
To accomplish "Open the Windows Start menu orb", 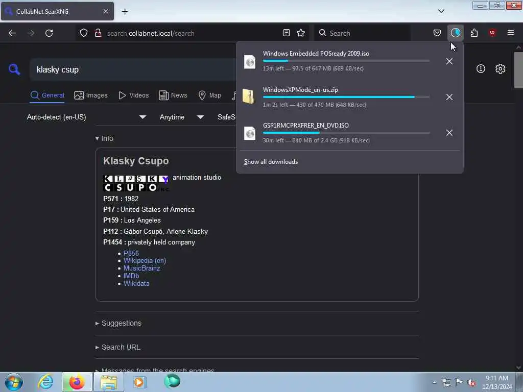I will [14, 382].
